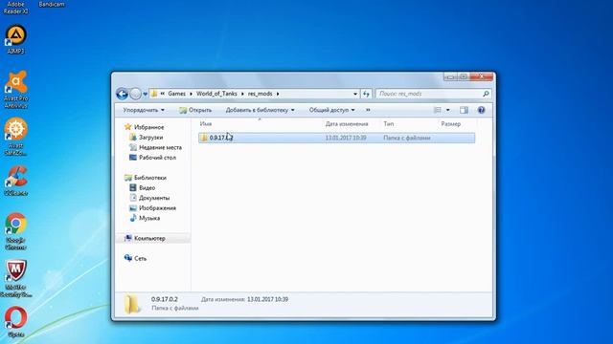Click date 13.01.2017 10:39 in details pane
Viewport: 613px width, 344px height.
point(268,299)
